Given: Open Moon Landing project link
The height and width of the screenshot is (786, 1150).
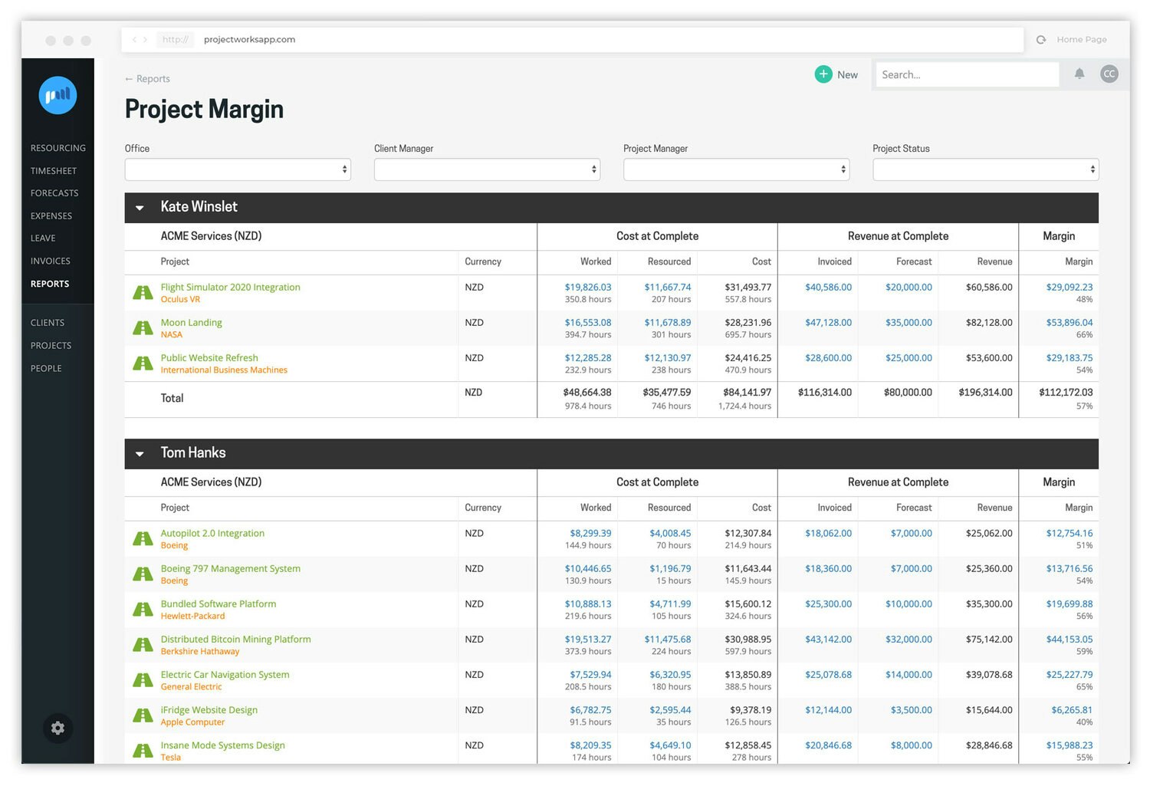Looking at the screenshot, I should point(191,322).
